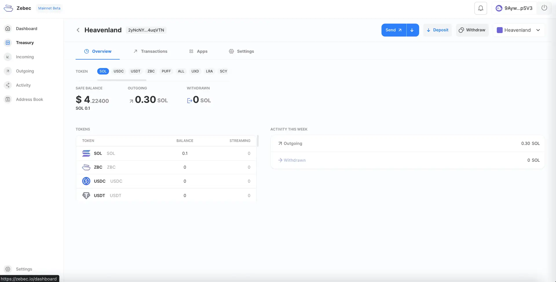
Task: Choose the PUFF token filter
Action: pos(166,71)
